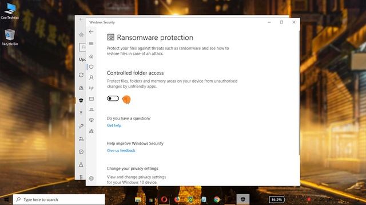Open Home in Windows Security sidebar
Viewport: 366px width, 205px height.
91,56
